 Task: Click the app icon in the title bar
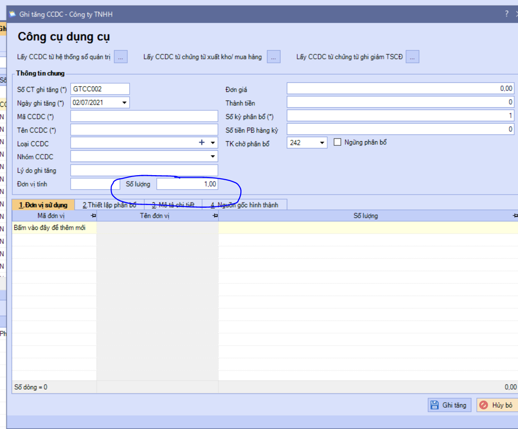point(13,14)
